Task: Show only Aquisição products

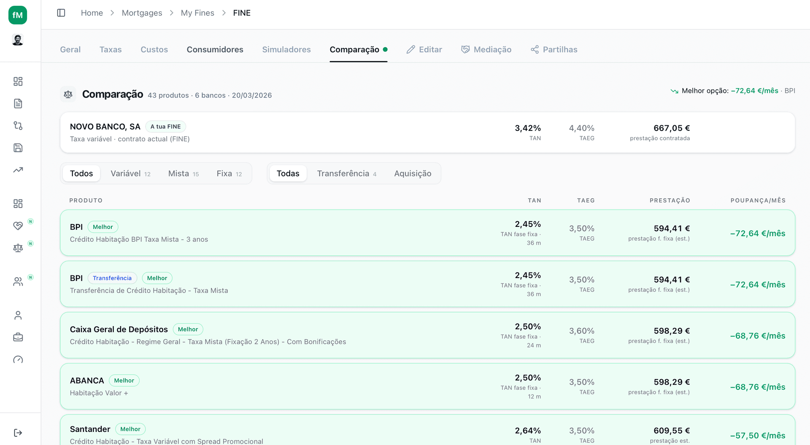Action: [x=413, y=173]
